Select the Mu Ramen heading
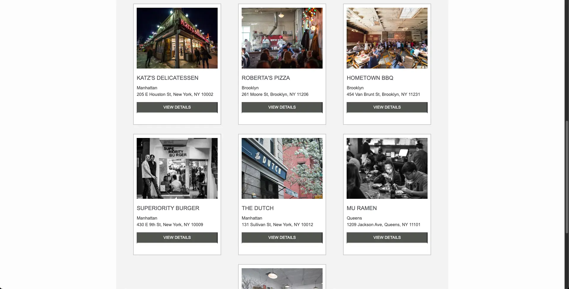 click(362, 208)
